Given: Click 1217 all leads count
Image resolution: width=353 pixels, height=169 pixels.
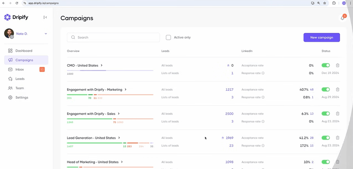Looking at the screenshot, I should pos(229,90).
